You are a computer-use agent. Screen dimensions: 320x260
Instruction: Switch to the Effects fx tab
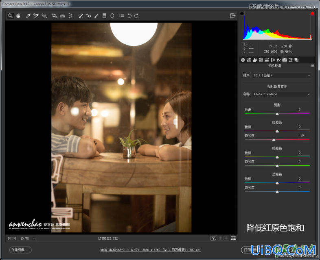[x=278, y=60]
